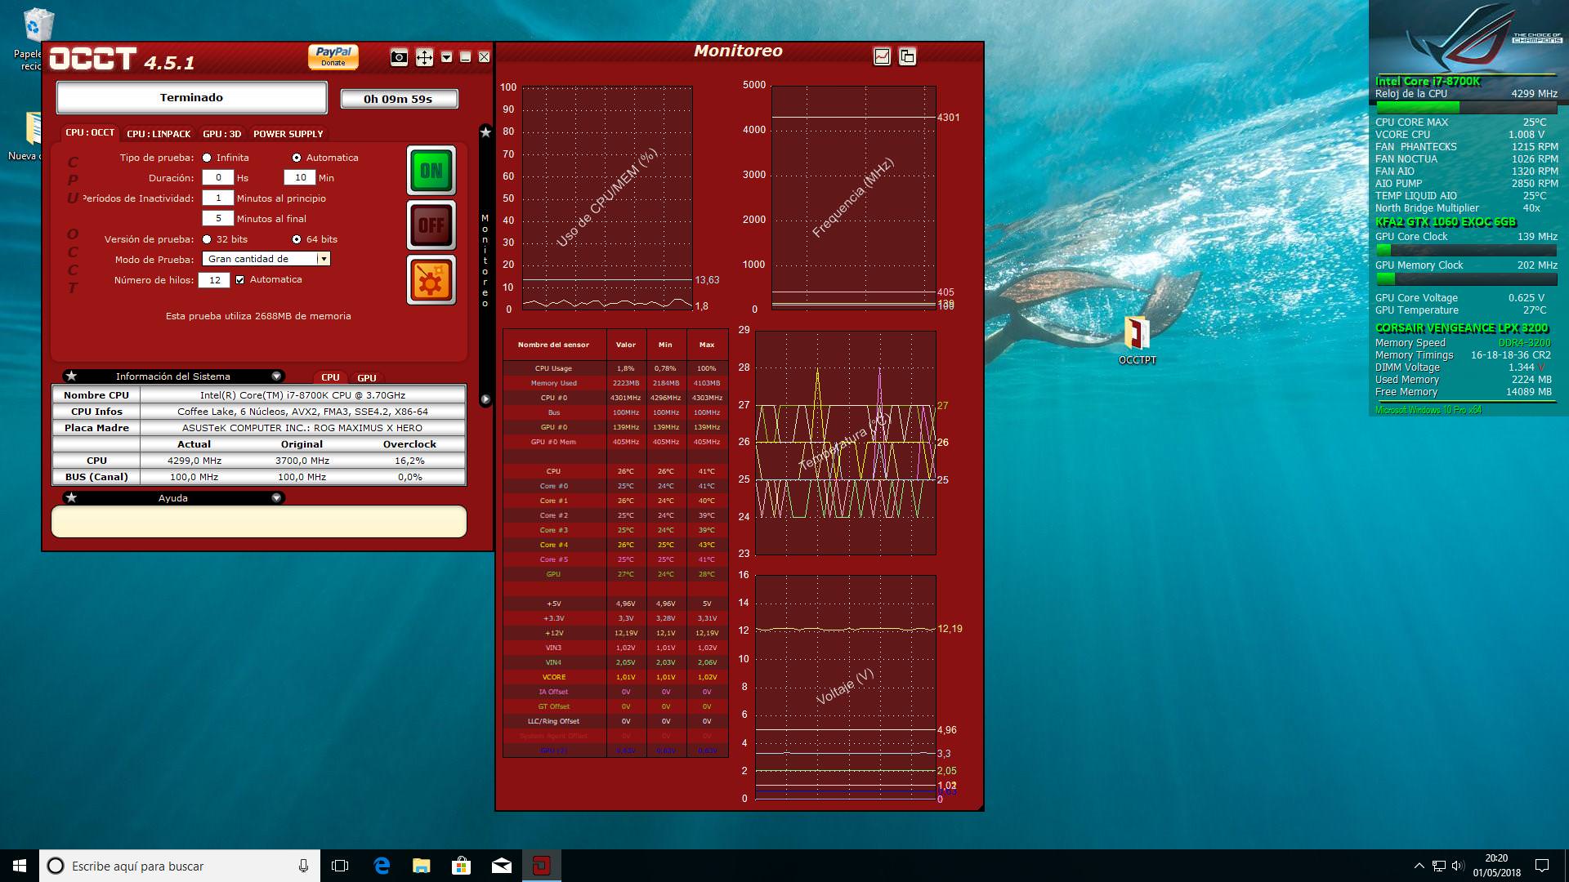Open test settings via orange gear icon
Screen dimensions: 1569x882
tap(431, 280)
